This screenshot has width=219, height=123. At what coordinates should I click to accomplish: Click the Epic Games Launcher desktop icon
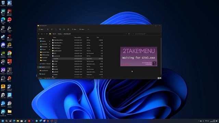pyautogui.click(x=3, y=29)
